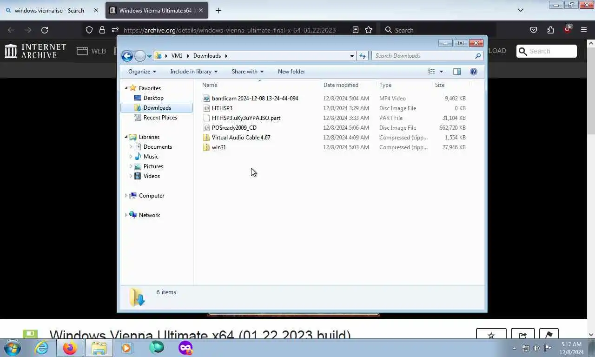Sort by the Type column

click(404, 85)
